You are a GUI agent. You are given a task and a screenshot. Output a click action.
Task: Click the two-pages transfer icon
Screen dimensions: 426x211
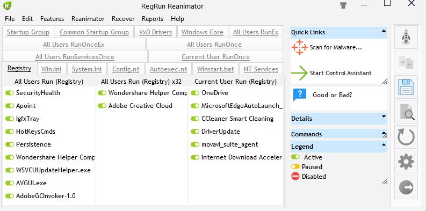tap(406, 62)
